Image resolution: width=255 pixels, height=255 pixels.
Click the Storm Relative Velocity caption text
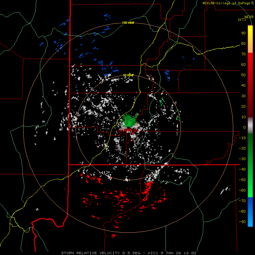129,253
